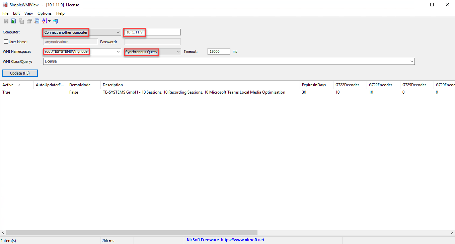The width and height of the screenshot is (455, 244).
Task: Open the View menu
Action: [28, 13]
